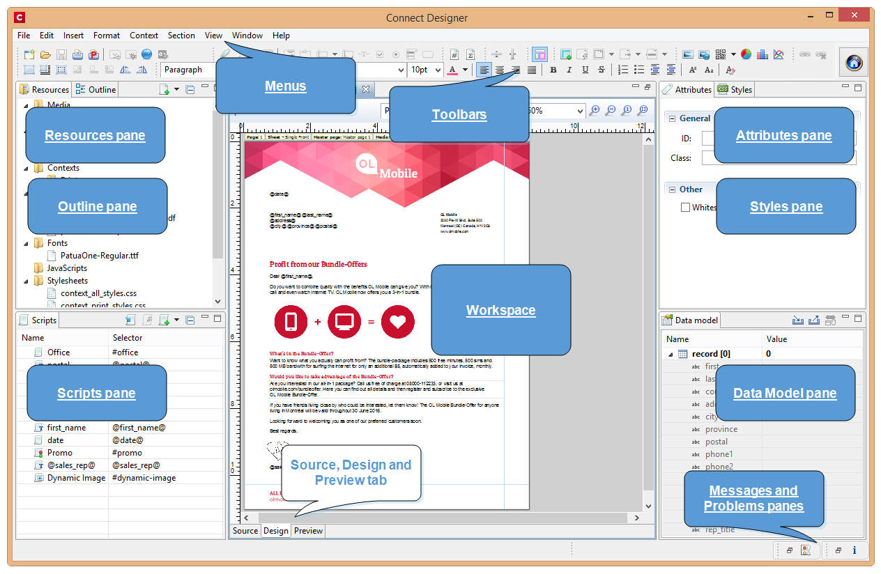
Task: Zoom out of the workspace
Action: pos(611,110)
